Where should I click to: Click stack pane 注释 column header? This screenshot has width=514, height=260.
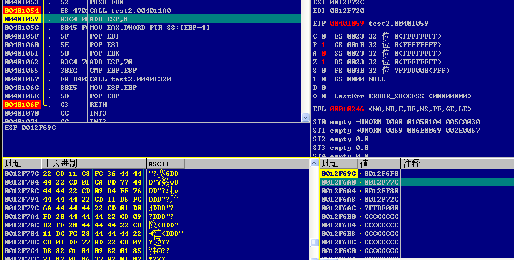pos(457,163)
